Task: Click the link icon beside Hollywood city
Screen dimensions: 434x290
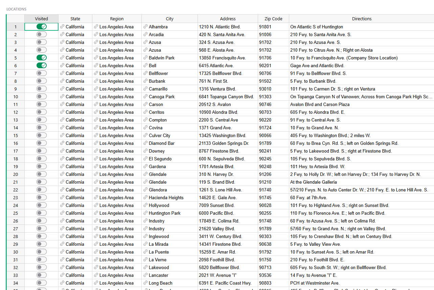Action: (145, 205)
